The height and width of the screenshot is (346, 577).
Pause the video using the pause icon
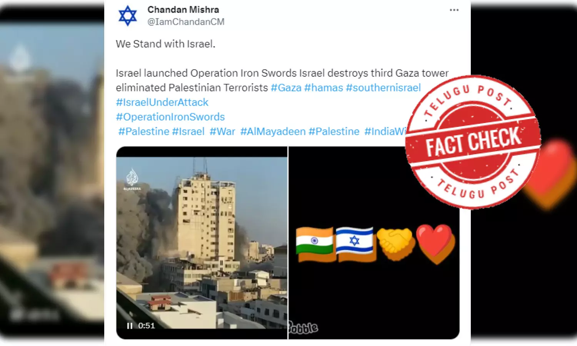(130, 326)
